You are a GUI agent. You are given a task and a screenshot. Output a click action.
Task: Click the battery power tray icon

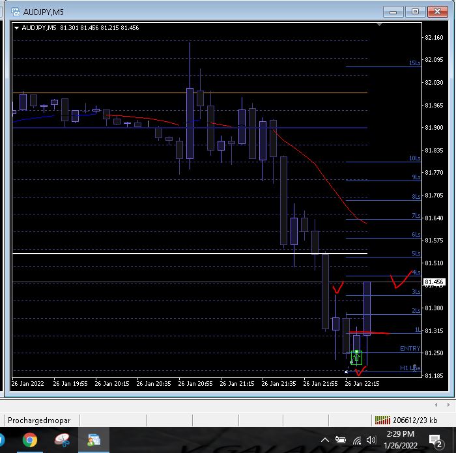[x=340, y=440]
